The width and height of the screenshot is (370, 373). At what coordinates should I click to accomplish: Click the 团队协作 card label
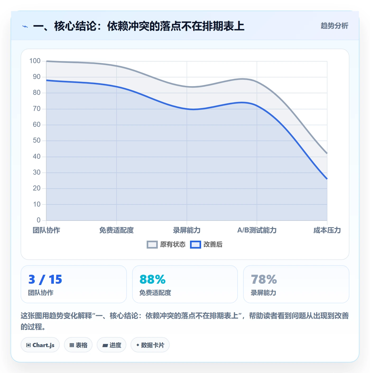[x=41, y=293]
